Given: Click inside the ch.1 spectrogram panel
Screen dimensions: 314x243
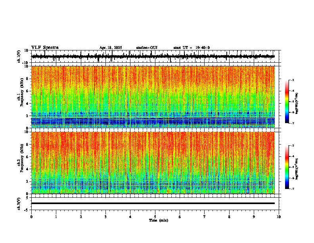Looking at the screenshot, I should pyautogui.click(x=153, y=97).
